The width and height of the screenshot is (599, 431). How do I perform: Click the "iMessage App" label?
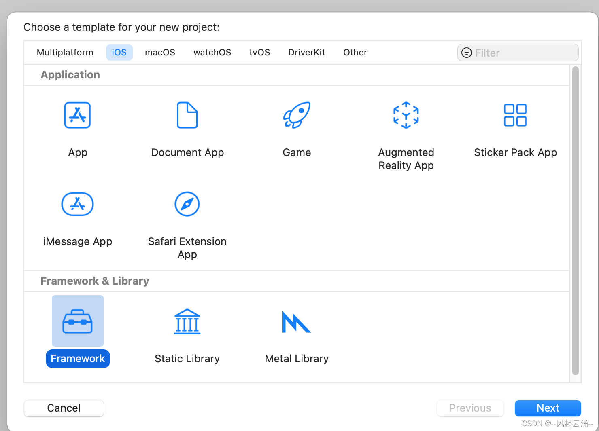pos(78,241)
